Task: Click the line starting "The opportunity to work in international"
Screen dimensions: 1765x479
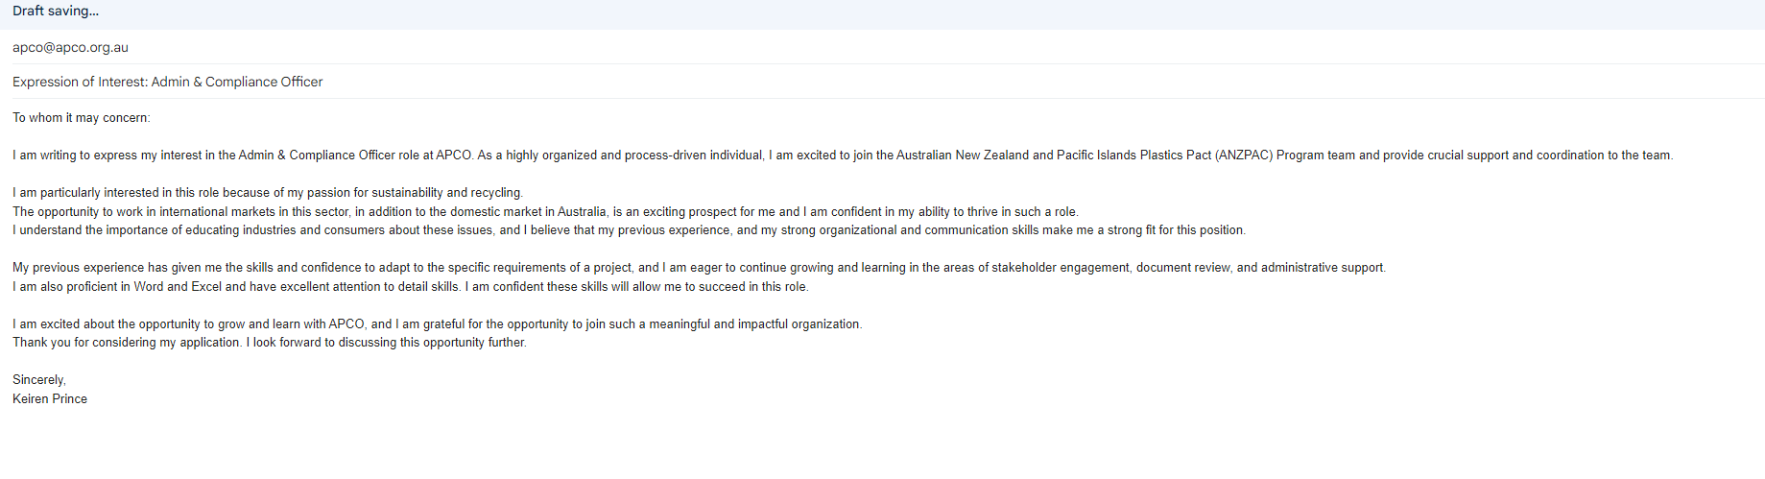Action: coord(545,212)
